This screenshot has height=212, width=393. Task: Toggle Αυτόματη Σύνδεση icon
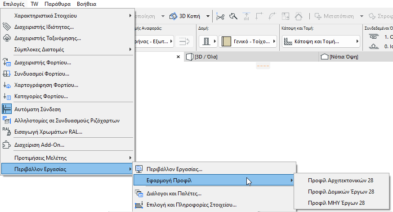point(7,109)
